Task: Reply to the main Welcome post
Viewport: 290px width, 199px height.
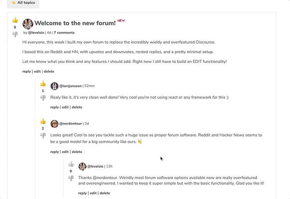Action: point(27,72)
